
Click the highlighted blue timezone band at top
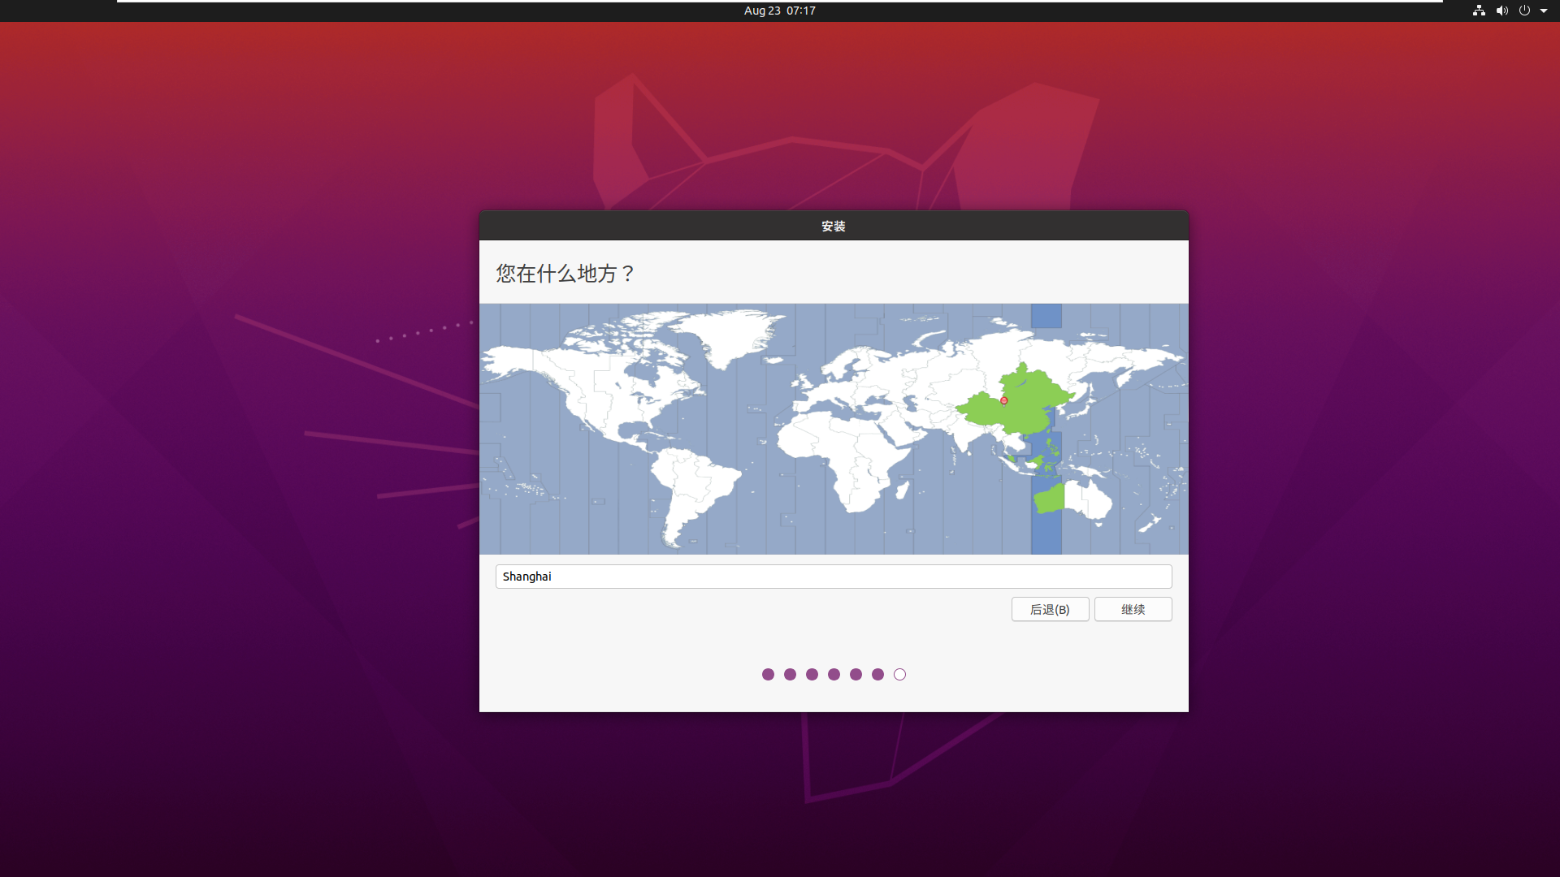(1046, 316)
